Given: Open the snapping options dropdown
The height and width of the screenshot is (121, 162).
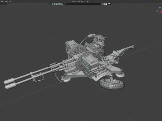Looking at the screenshot, I should (84, 2).
